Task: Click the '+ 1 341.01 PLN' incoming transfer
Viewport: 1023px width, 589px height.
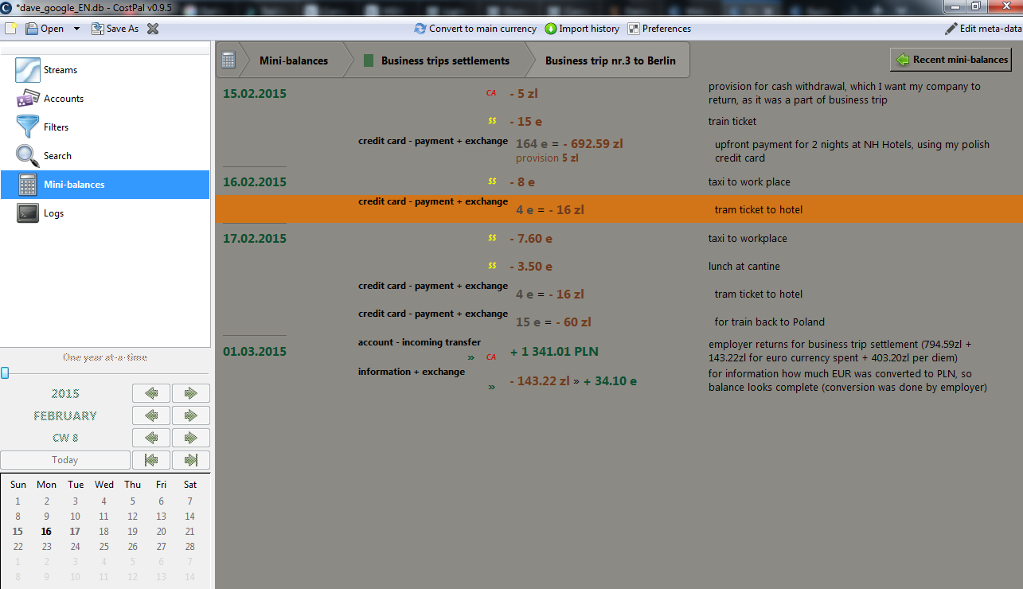Action: 554,352
